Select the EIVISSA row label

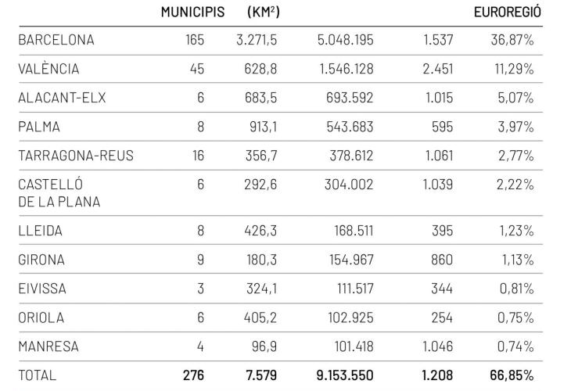[x=42, y=289]
